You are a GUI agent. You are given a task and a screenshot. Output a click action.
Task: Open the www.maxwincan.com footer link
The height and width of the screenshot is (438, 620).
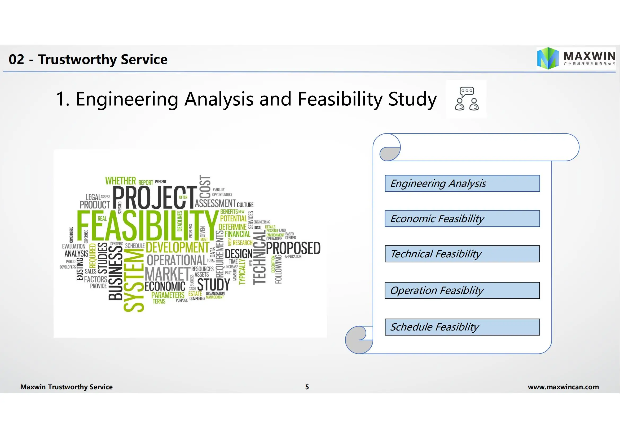tap(563, 387)
